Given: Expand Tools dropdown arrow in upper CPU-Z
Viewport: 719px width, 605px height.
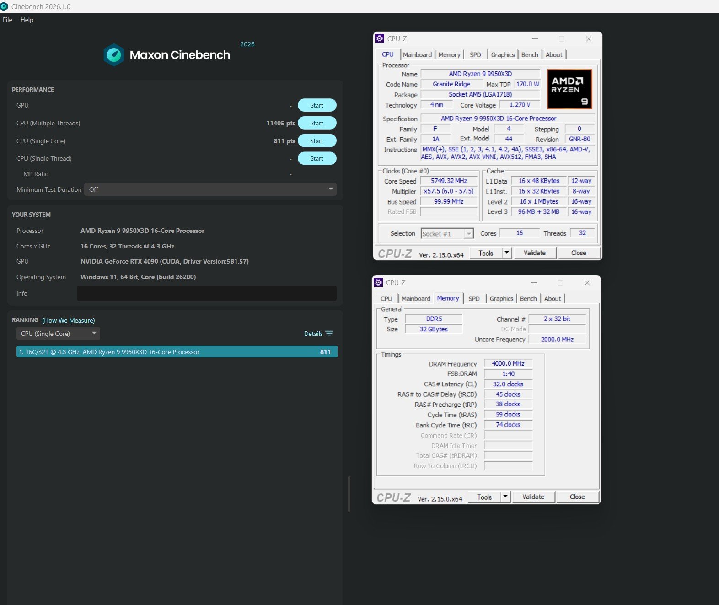Looking at the screenshot, I should point(506,253).
